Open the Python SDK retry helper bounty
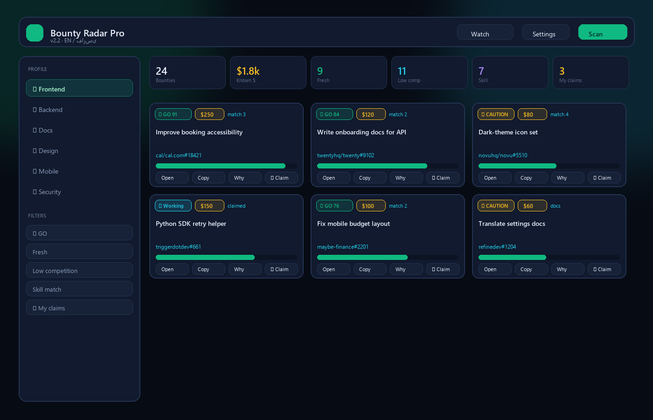 click(x=172, y=269)
